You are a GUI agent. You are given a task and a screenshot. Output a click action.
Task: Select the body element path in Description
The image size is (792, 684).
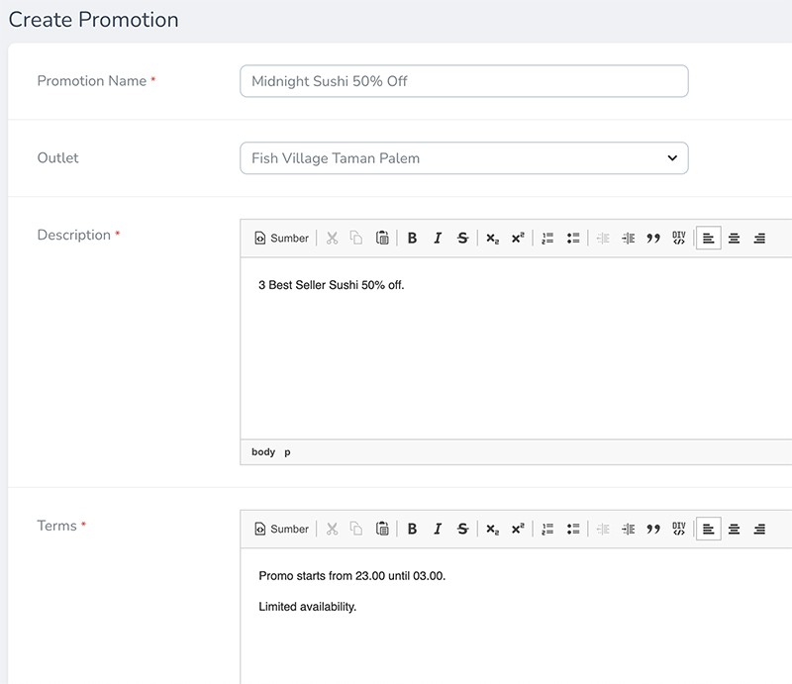pyautogui.click(x=263, y=452)
